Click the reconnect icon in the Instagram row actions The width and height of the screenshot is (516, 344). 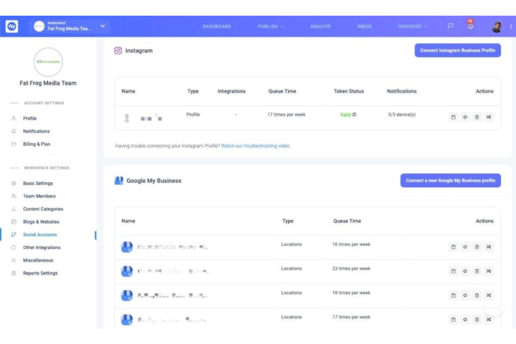coord(465,117)
